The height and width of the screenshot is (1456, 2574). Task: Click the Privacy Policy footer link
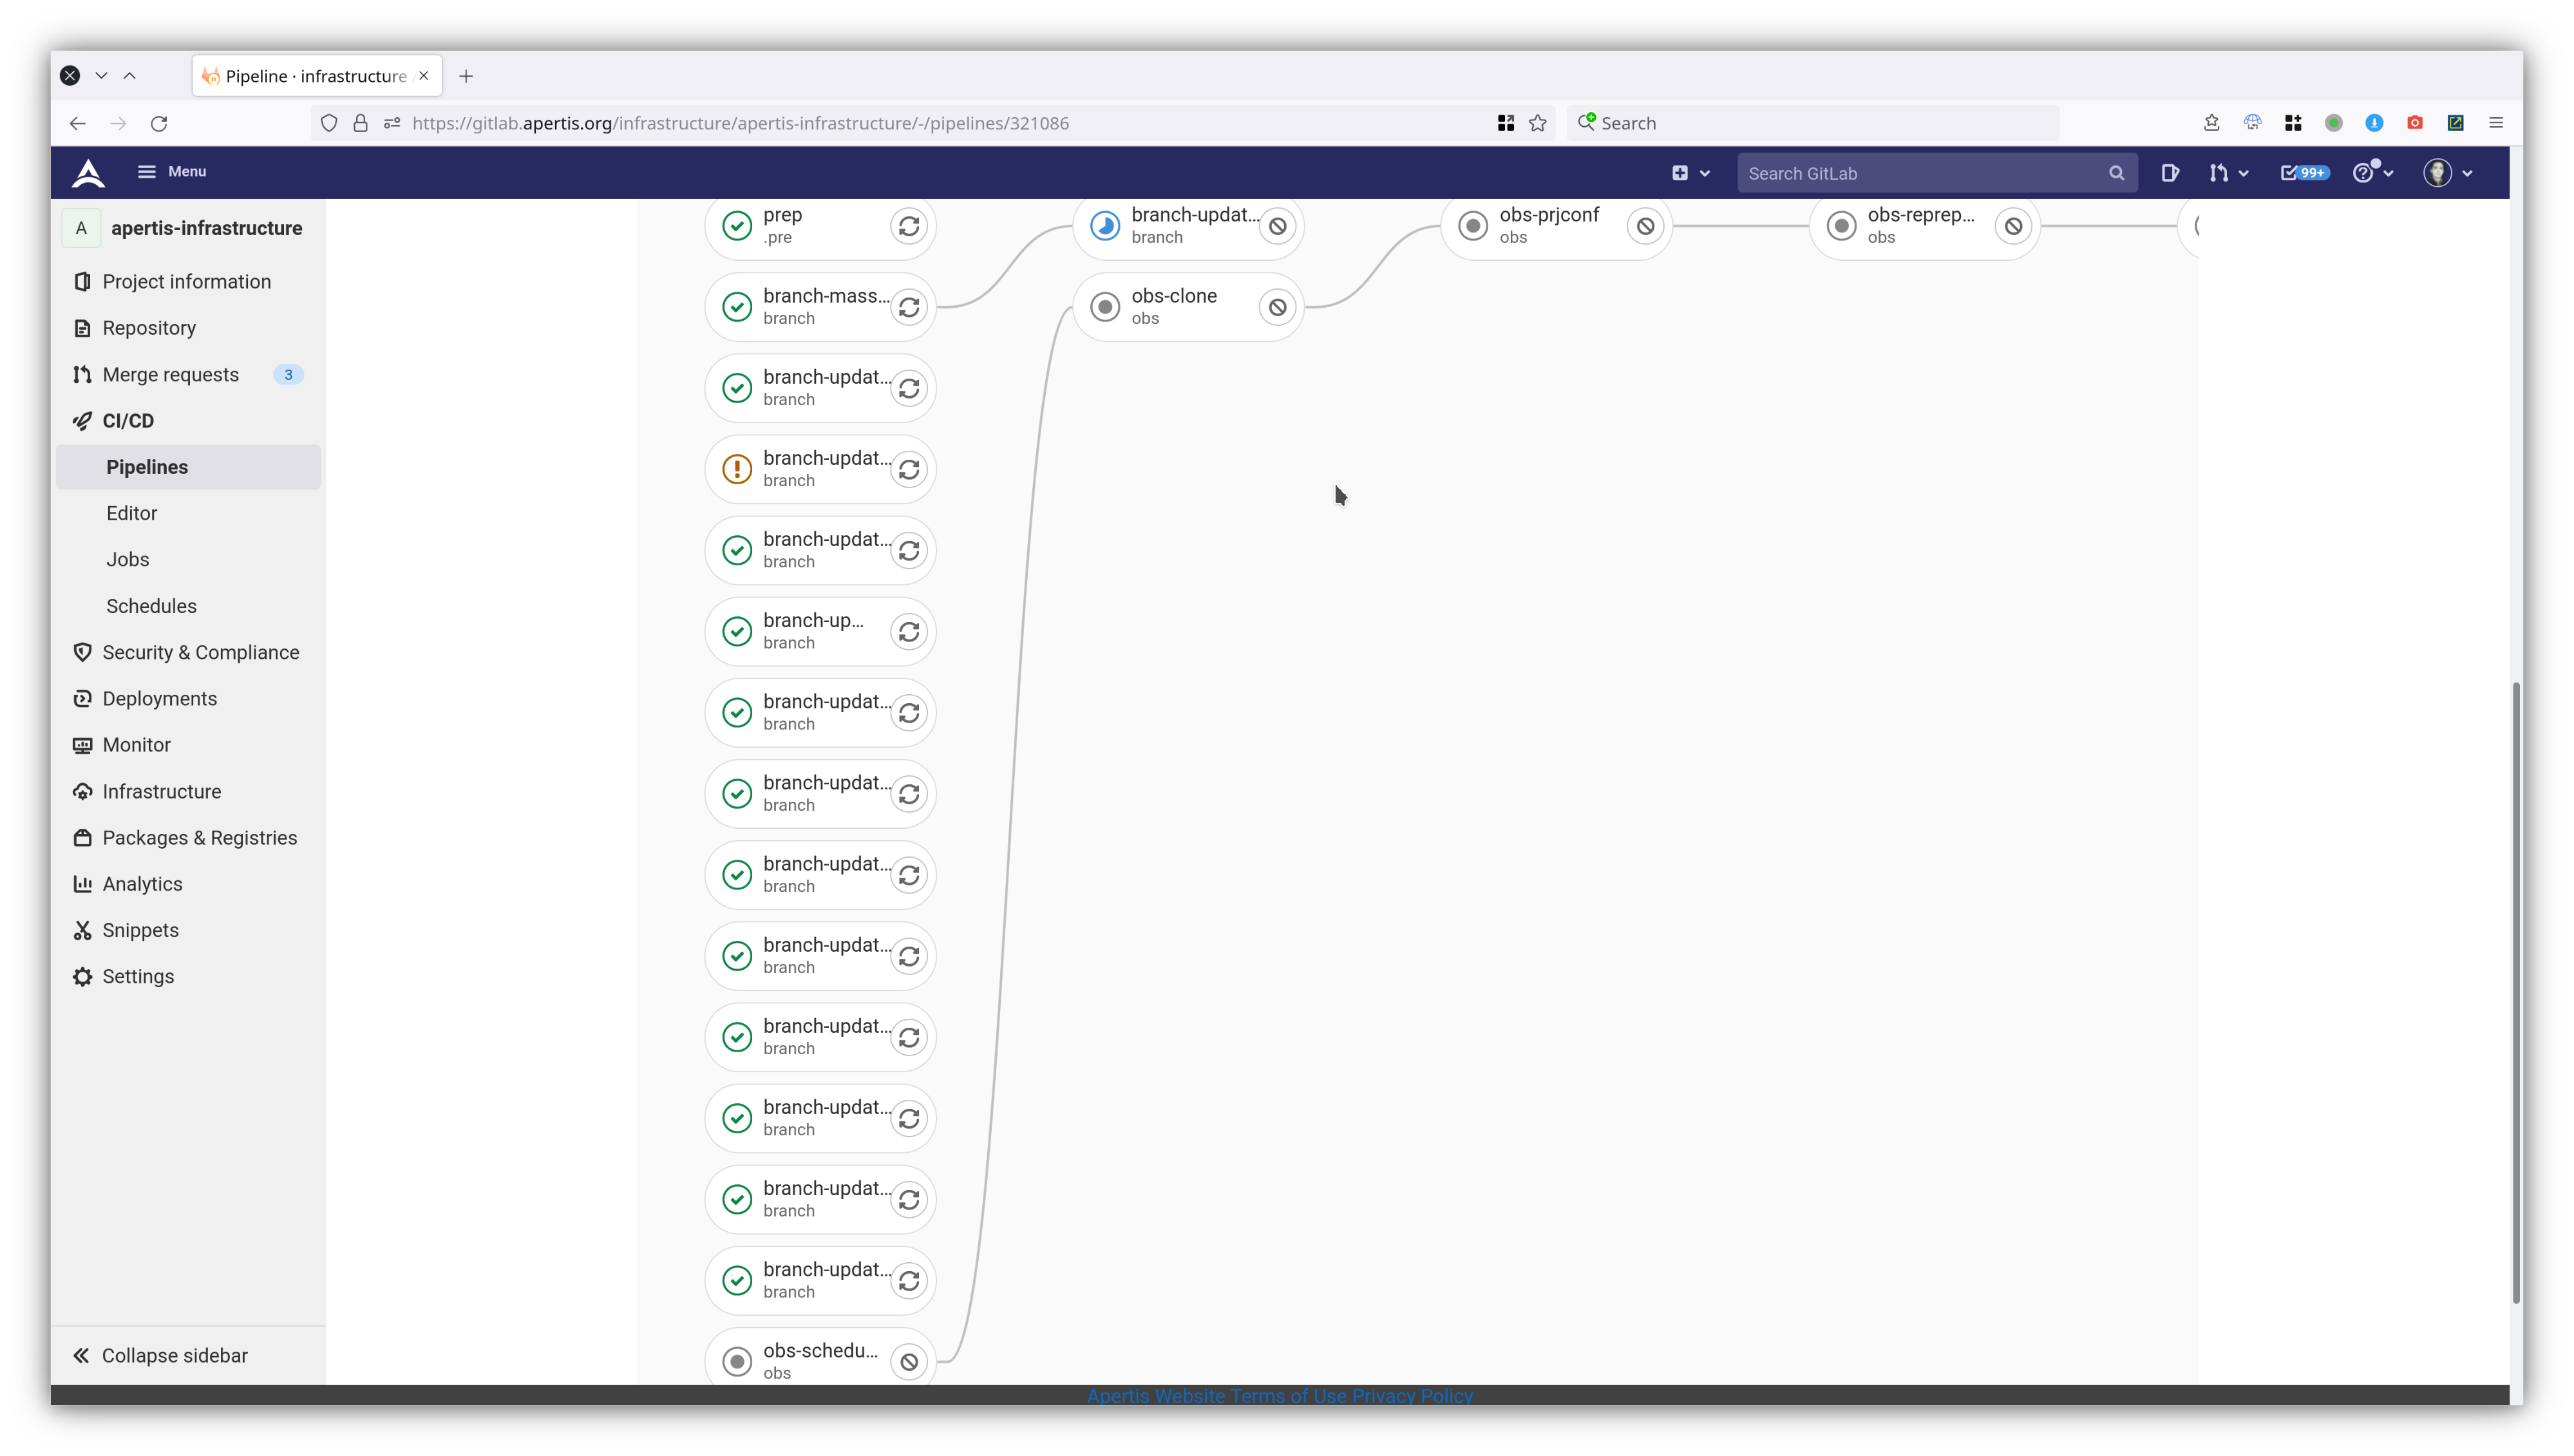click(x=1411, y=1395)
